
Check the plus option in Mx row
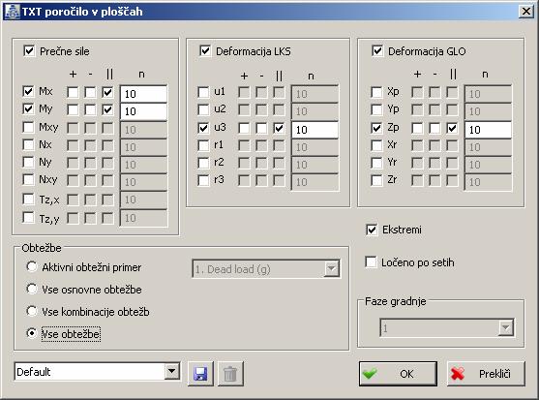click(x=73, y=92)
